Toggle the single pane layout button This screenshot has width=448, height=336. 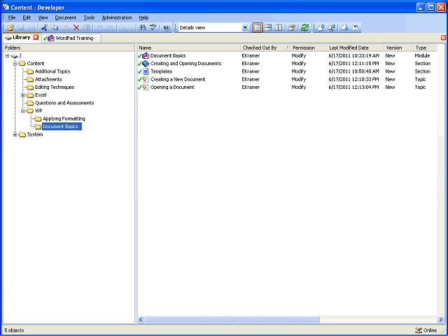pyautogui.click(x=258, y=28)
